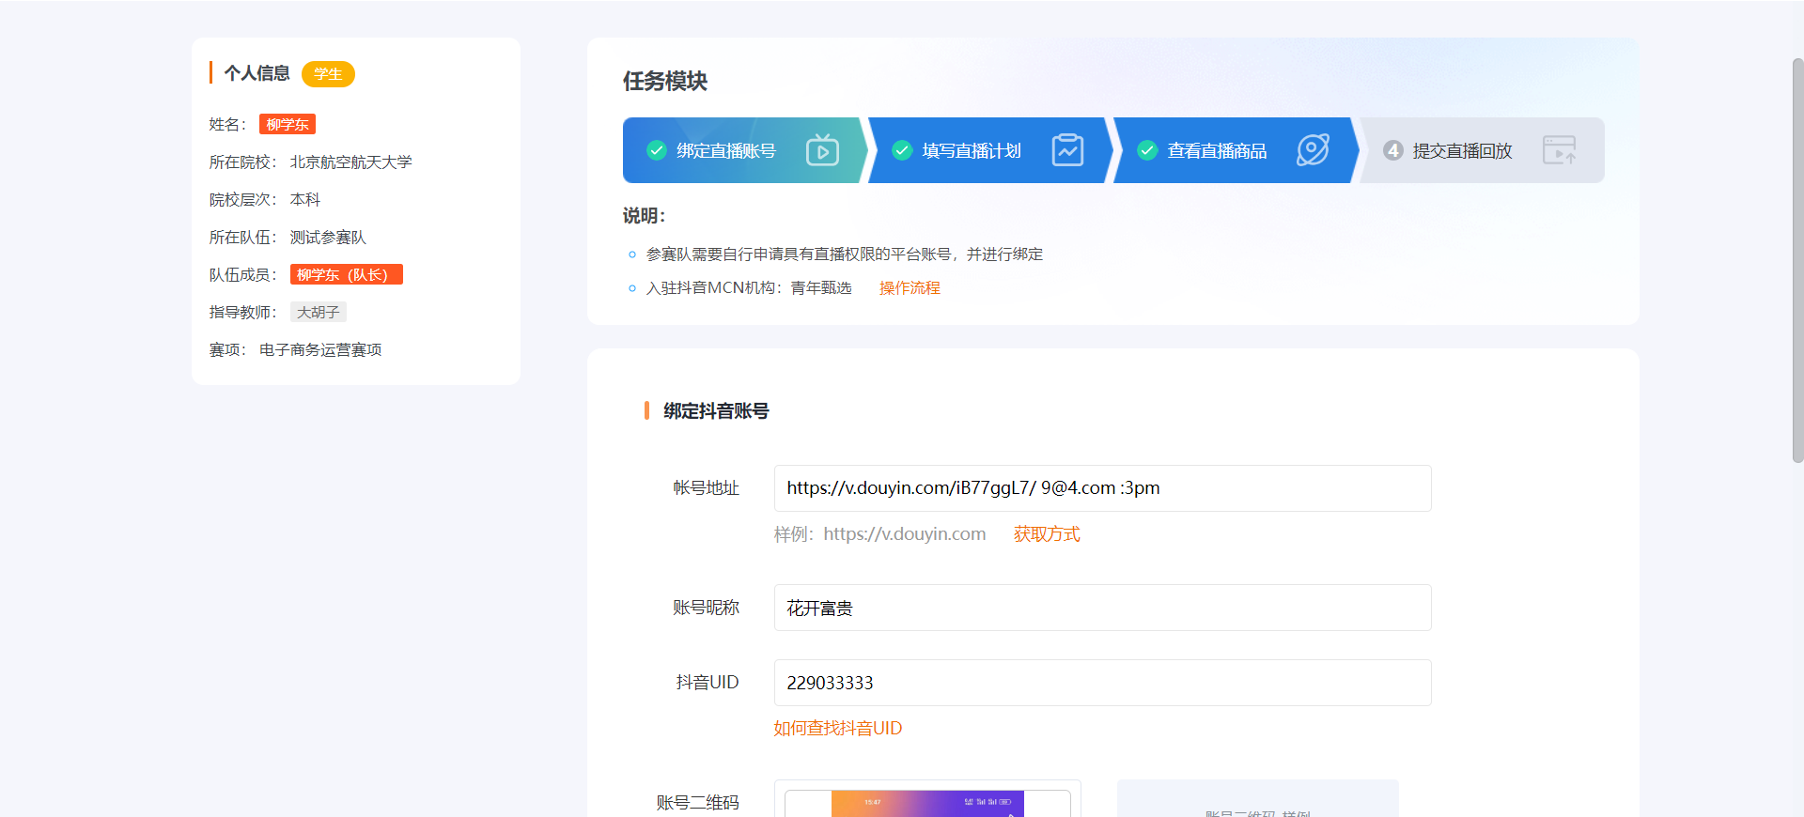This screenshot has width=1804, height=817.
Task: Click the 个人信息 panel heading
Action: 257,73
